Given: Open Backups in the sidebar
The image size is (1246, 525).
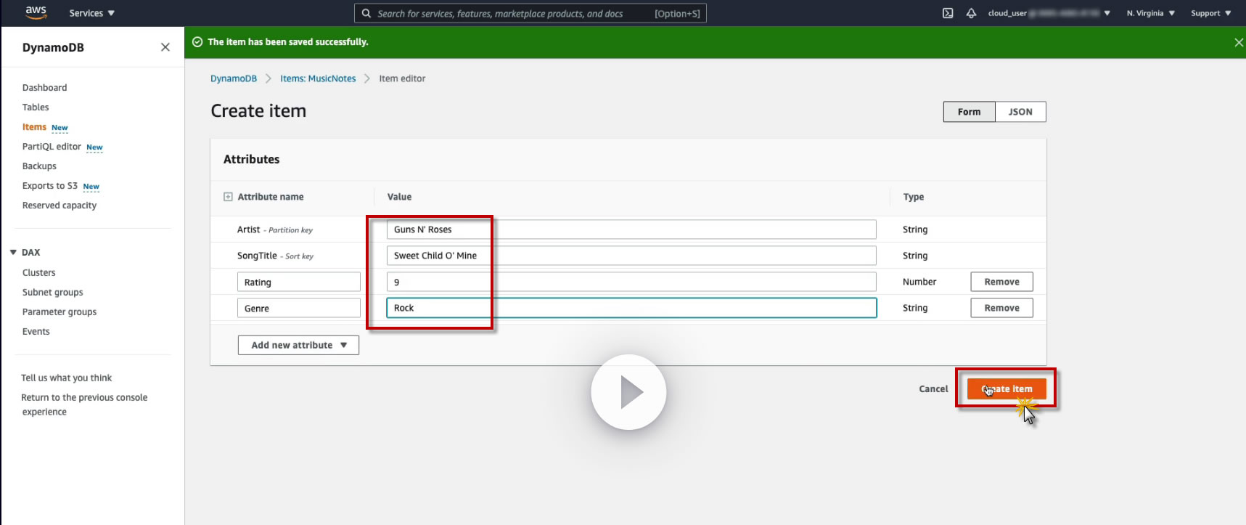Looking at the screenshot, I should tap(39, 166).
